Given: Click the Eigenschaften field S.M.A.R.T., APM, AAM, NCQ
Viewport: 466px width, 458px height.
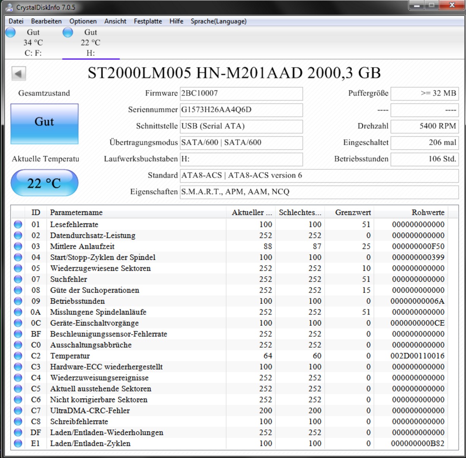Looking at the screenshot, I should point(319,192).
